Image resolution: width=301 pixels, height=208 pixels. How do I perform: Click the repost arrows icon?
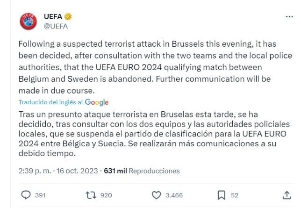(x=91, y=194)
